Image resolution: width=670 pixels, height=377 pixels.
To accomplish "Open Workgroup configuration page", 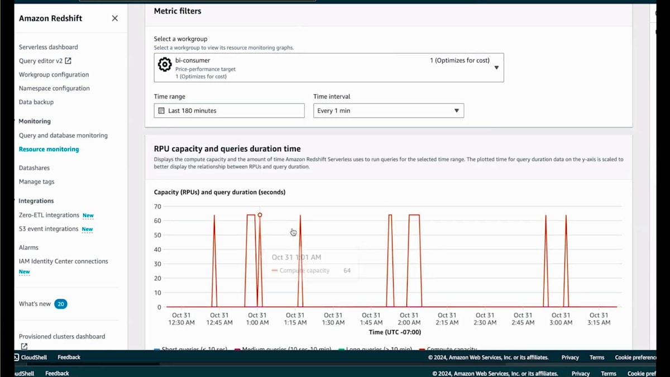I will [x=54, y=74].
